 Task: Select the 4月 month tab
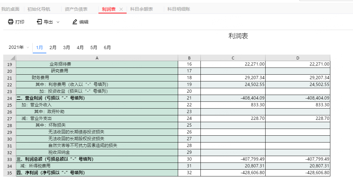click(80, 47)
